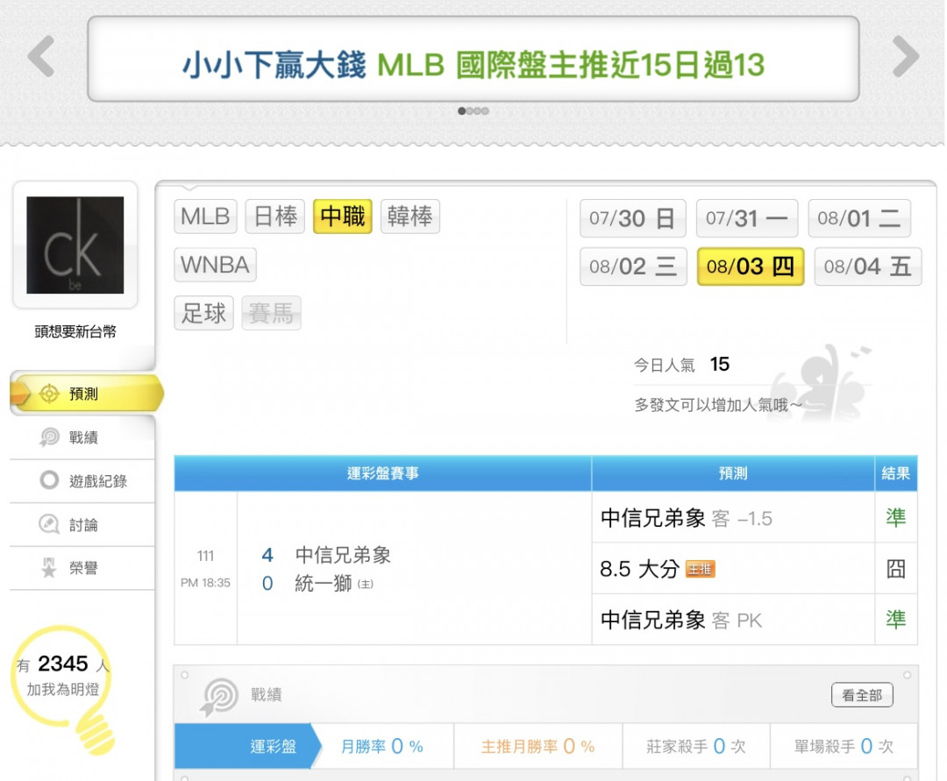This screenshot has height=781, width=947.
Task: Open the ck profile avatar
Action: (75, 245)
